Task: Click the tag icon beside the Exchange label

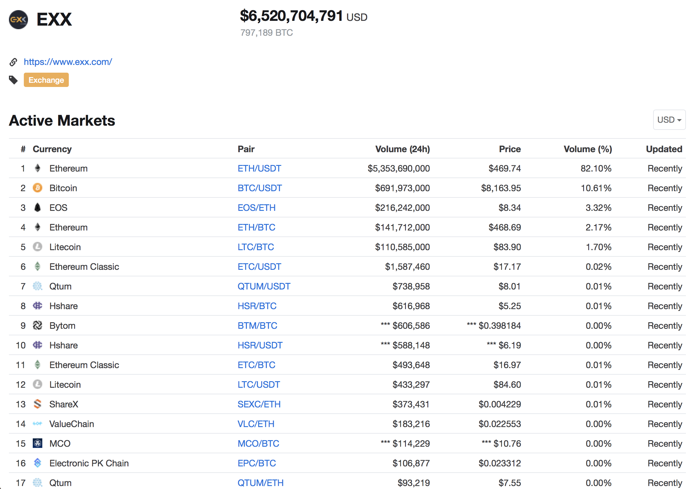Action: pyautogui.click(x=13, y=80)
